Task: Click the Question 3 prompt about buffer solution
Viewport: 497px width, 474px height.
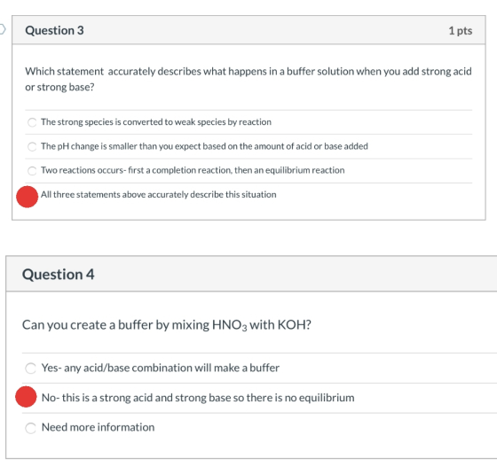Action: click(248, 79)
